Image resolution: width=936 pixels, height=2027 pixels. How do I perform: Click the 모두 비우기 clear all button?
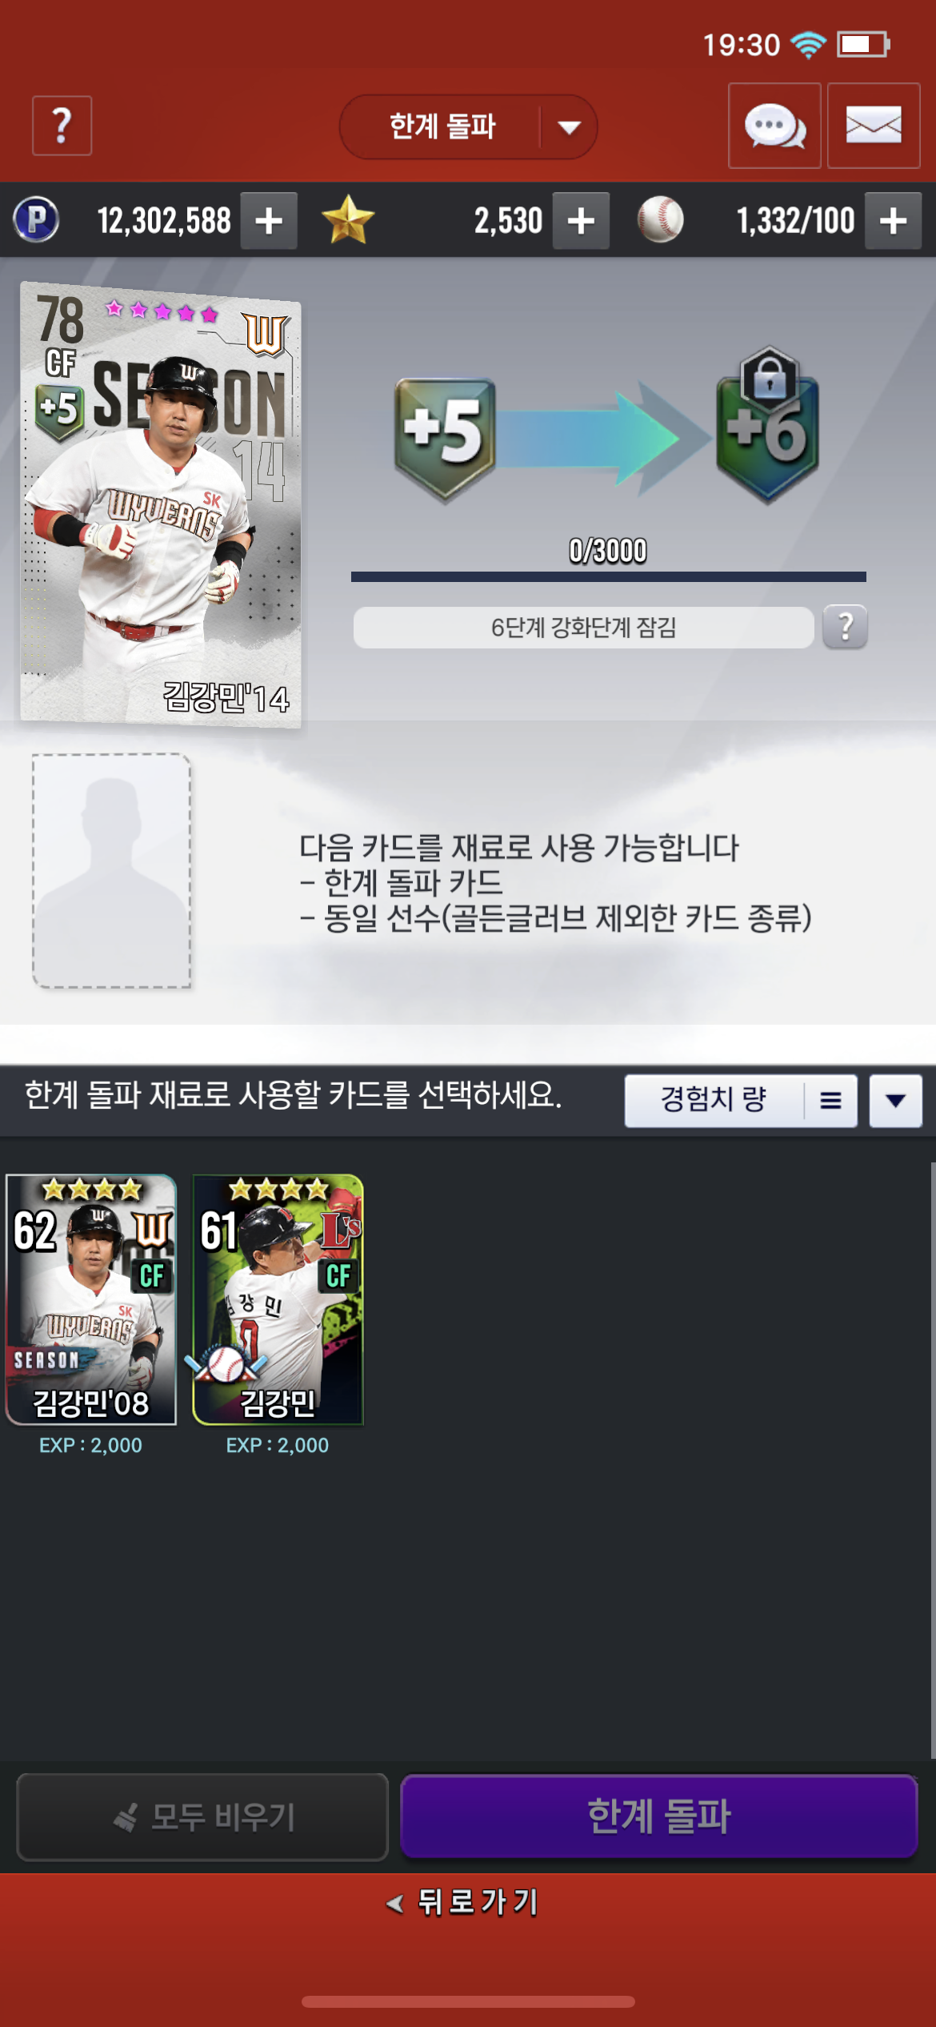pyautogui.click(x=202, y=1816)
